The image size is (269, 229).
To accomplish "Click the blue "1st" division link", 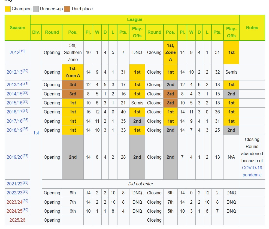I will point(36,133).
